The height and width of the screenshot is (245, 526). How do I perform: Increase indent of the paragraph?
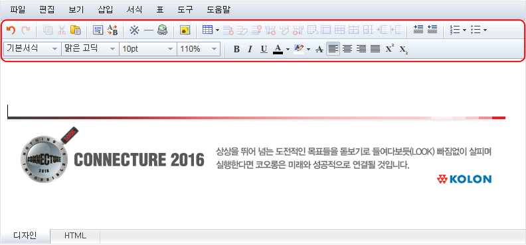click(x=418, y=30)
